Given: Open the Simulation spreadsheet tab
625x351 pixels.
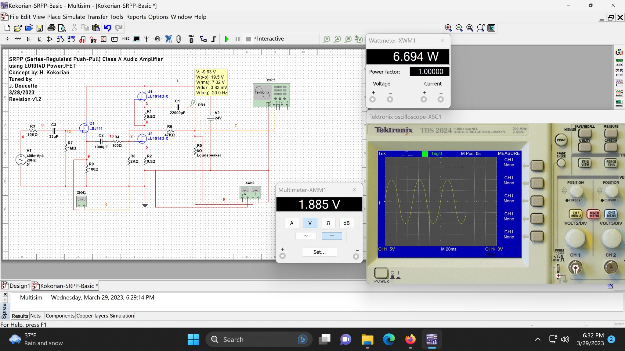Looking at the screenshot, I should pyautogui.click(x=122, y=316).
